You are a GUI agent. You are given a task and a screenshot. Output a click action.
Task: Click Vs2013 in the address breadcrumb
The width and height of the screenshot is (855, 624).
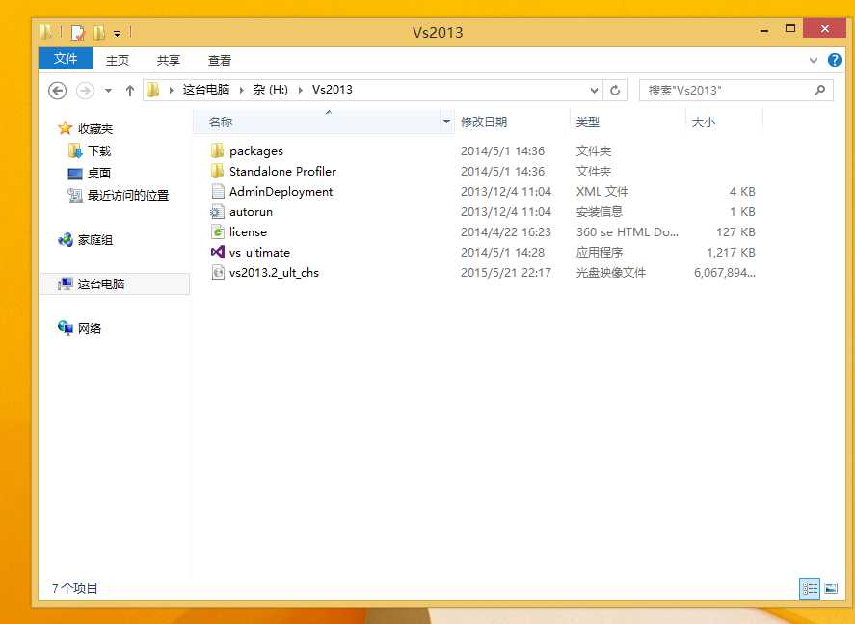(x=333, y=90)
